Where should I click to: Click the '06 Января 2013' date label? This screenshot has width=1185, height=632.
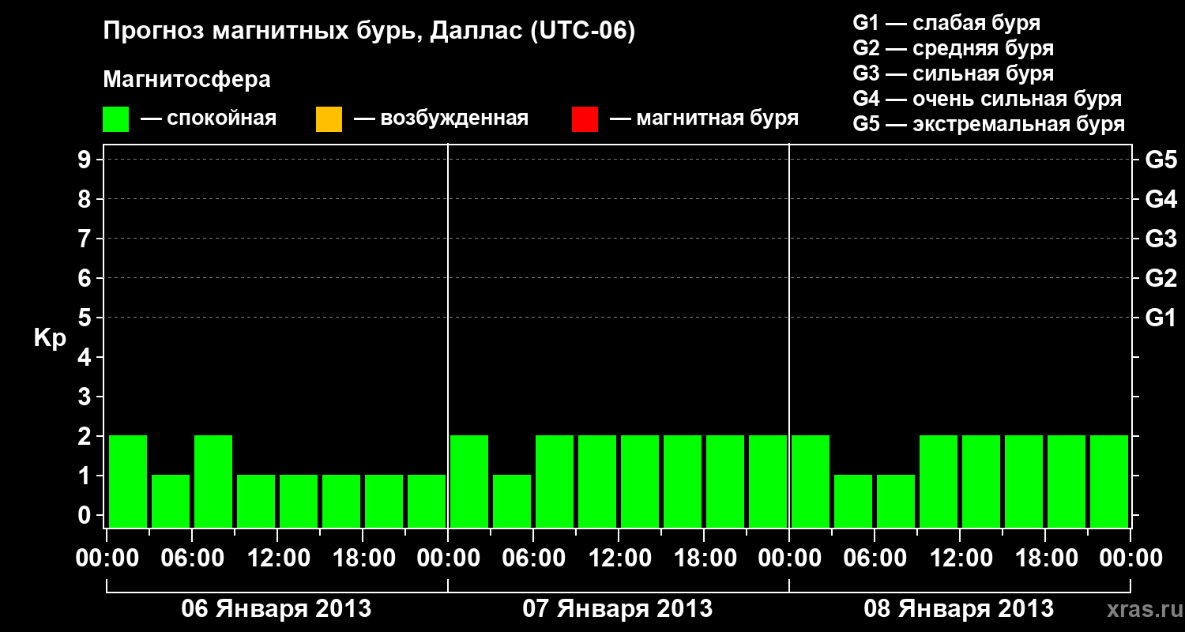(276, 608)
